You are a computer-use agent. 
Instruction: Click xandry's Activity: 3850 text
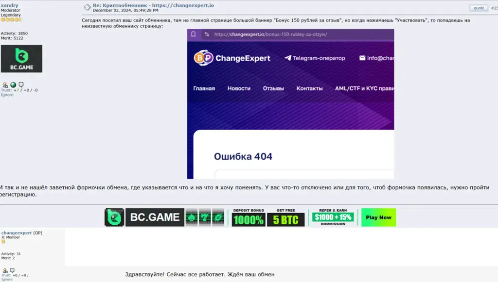click(x=14, y=33)
